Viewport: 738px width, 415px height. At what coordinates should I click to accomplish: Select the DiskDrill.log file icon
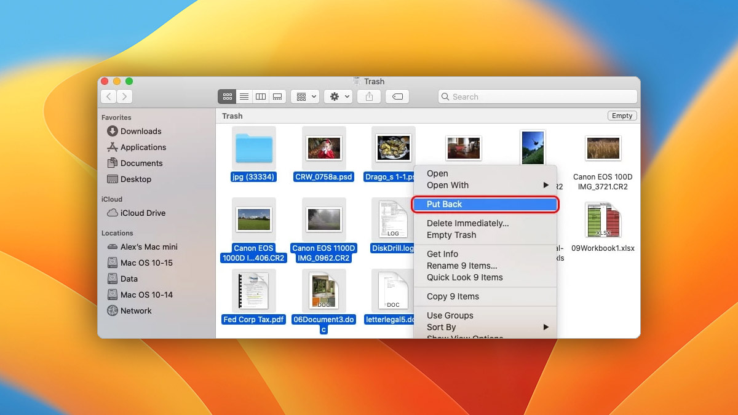click(x=393, y=219)
